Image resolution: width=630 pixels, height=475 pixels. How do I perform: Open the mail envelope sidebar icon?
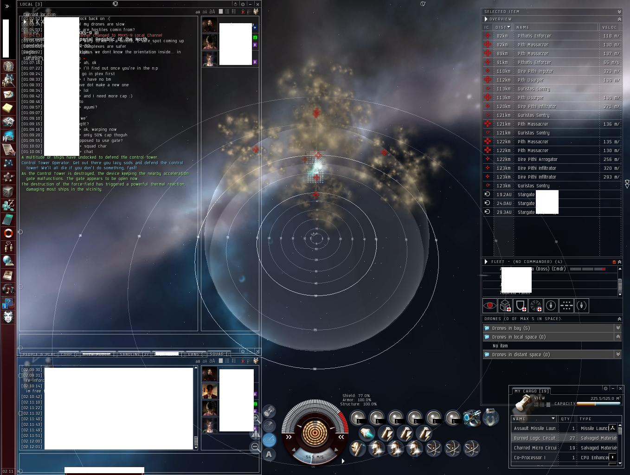click(8, 94)
